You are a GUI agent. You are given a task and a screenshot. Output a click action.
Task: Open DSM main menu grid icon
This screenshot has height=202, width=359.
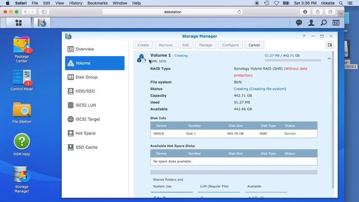(x=19, y=22)
